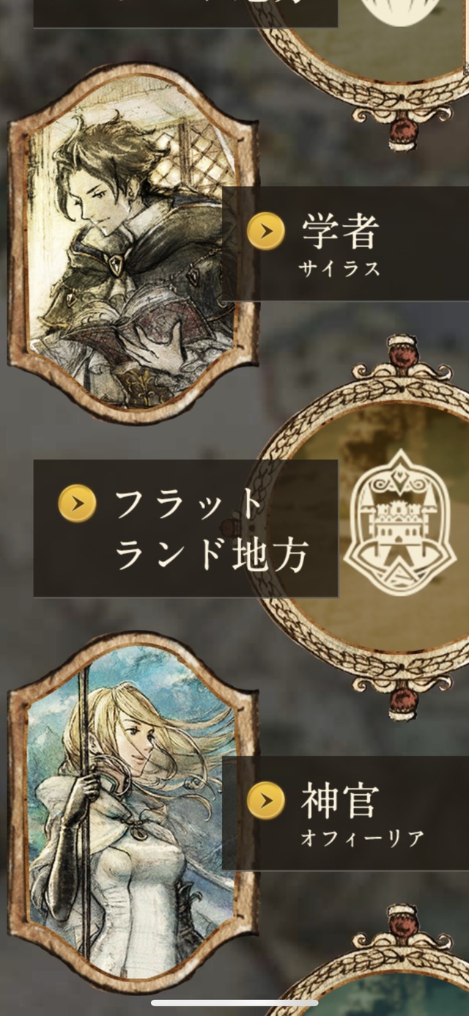Screen dimensions: 469x1016
Task: Open the フラットランド地方 region banner
Action: (185, 528)
